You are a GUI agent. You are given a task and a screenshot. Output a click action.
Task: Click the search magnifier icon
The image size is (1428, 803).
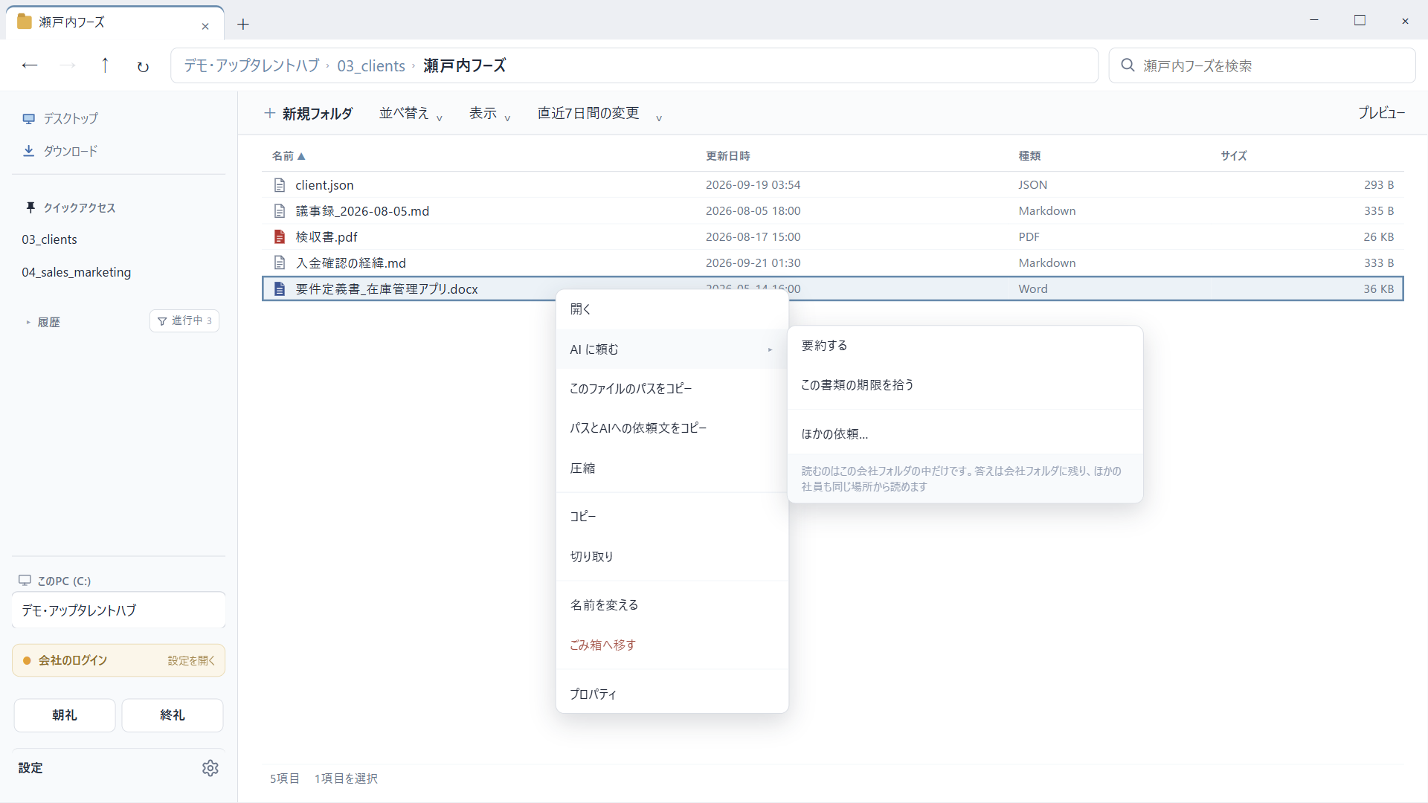1128,65
